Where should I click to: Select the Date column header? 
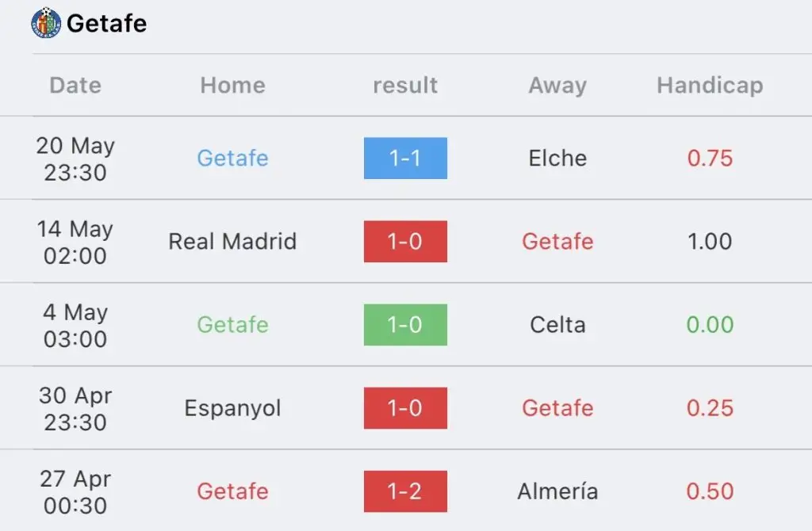(75, 86)
